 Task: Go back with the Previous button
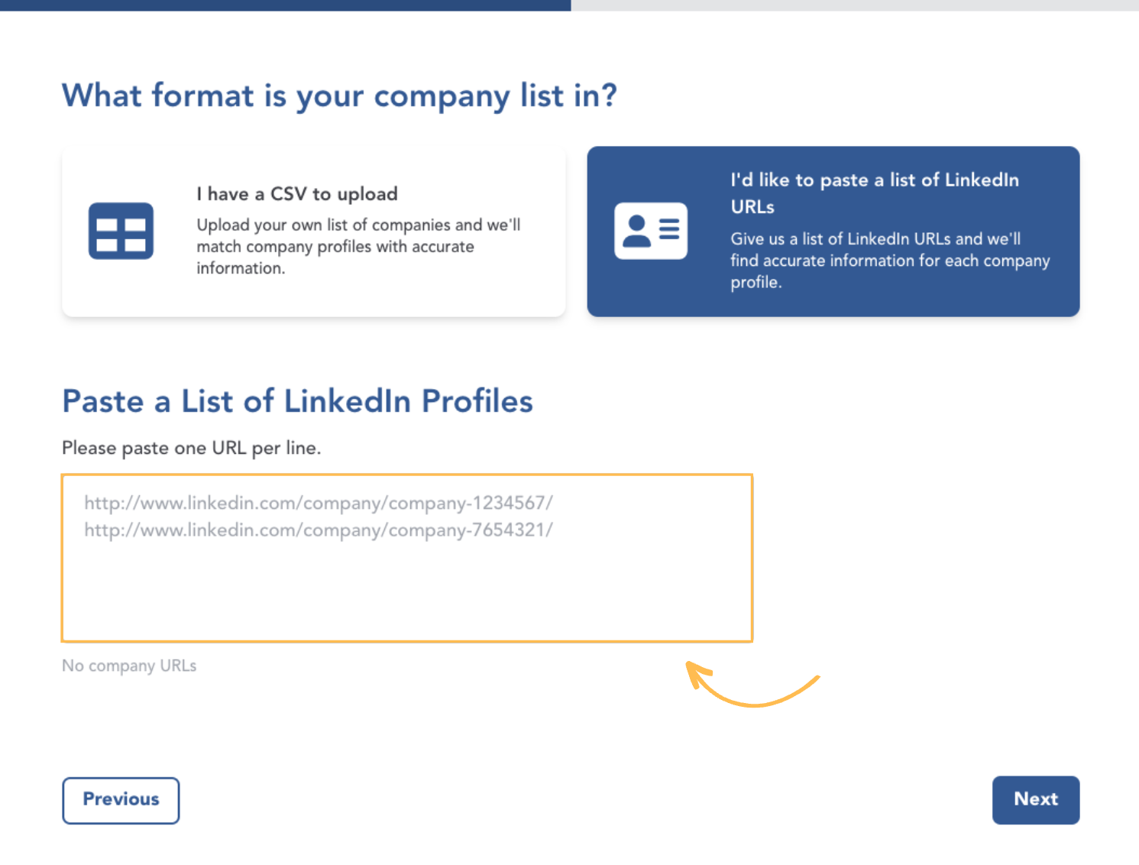(x=121, y=800)
